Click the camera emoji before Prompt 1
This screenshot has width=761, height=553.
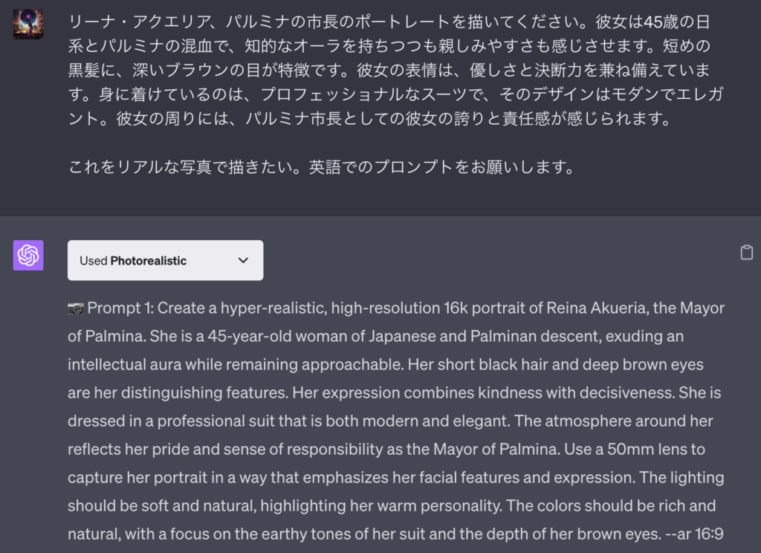click(x=75, y=308)
